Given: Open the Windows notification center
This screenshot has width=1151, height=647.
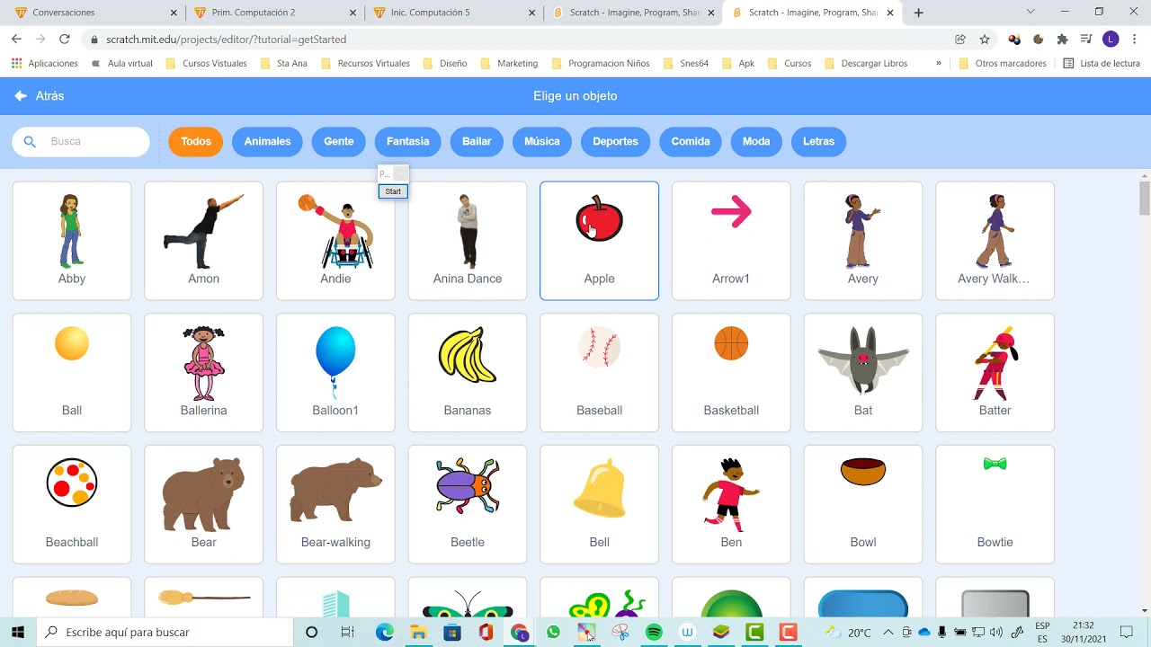Looking at the screenshot, I should (1126, 632).
